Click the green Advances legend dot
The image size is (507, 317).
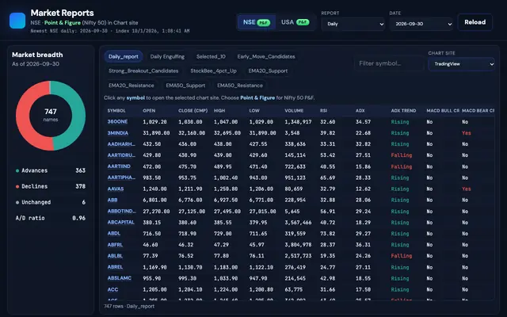coord(17,171)
